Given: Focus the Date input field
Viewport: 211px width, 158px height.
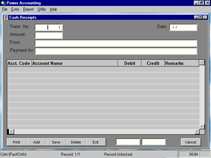Looking at the screenshot, I should pos(183,27).
